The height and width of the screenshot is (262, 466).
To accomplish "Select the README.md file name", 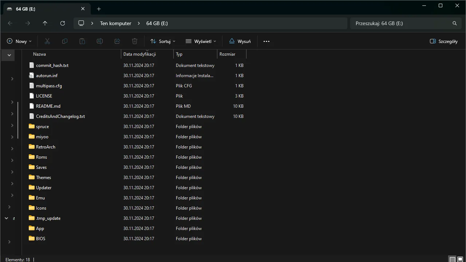I will (48, 106).
